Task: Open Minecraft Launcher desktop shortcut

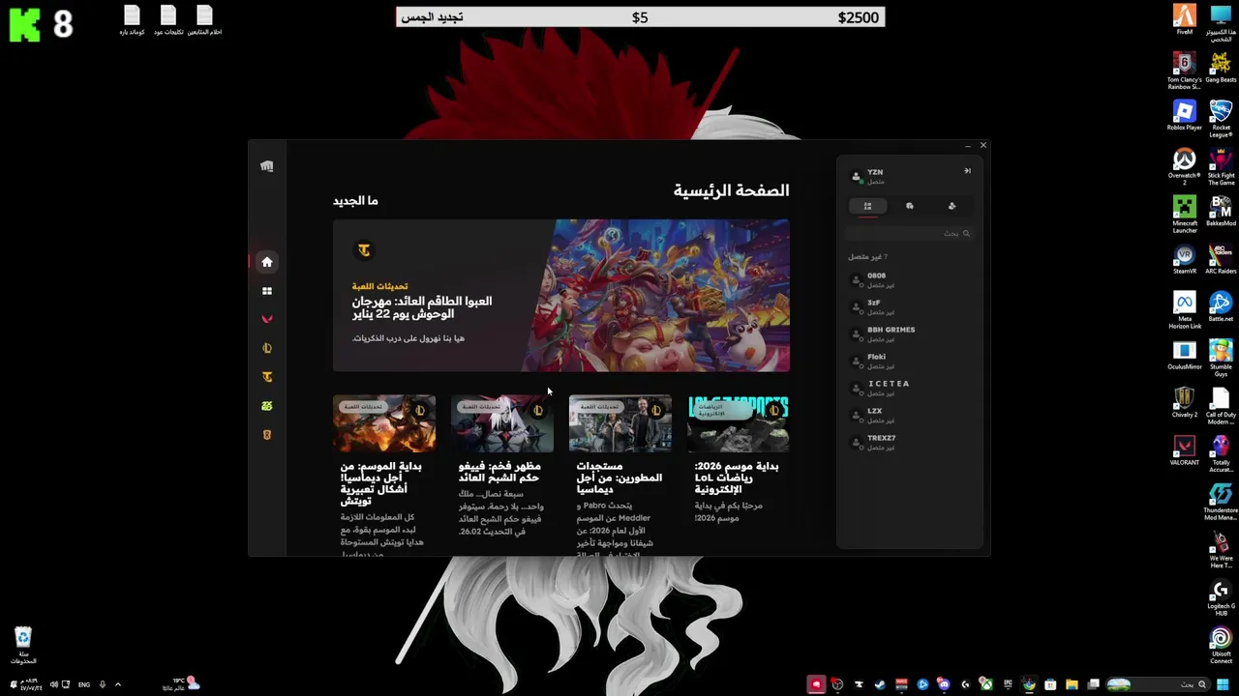Action: click(1185, 214)
